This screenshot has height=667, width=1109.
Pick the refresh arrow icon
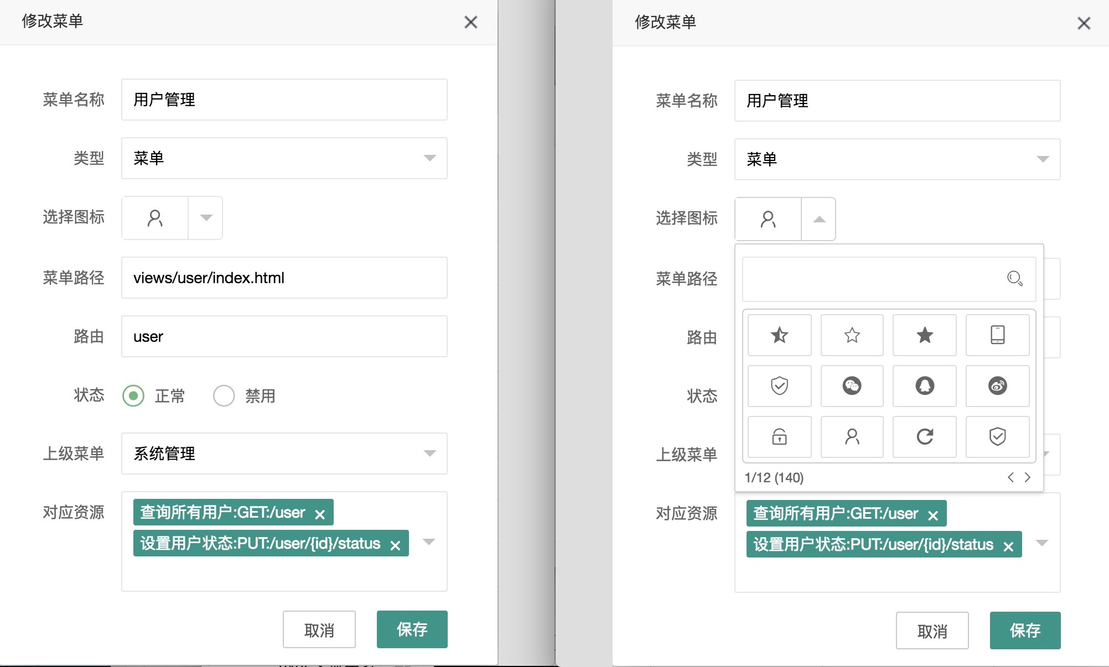pos(924,437)
